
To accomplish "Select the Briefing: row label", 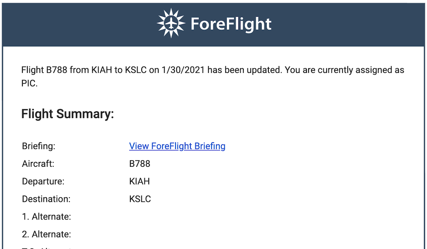I will [x=39, y=146].
